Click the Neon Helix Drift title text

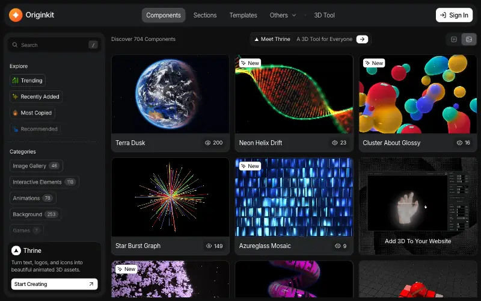[260, 143]
